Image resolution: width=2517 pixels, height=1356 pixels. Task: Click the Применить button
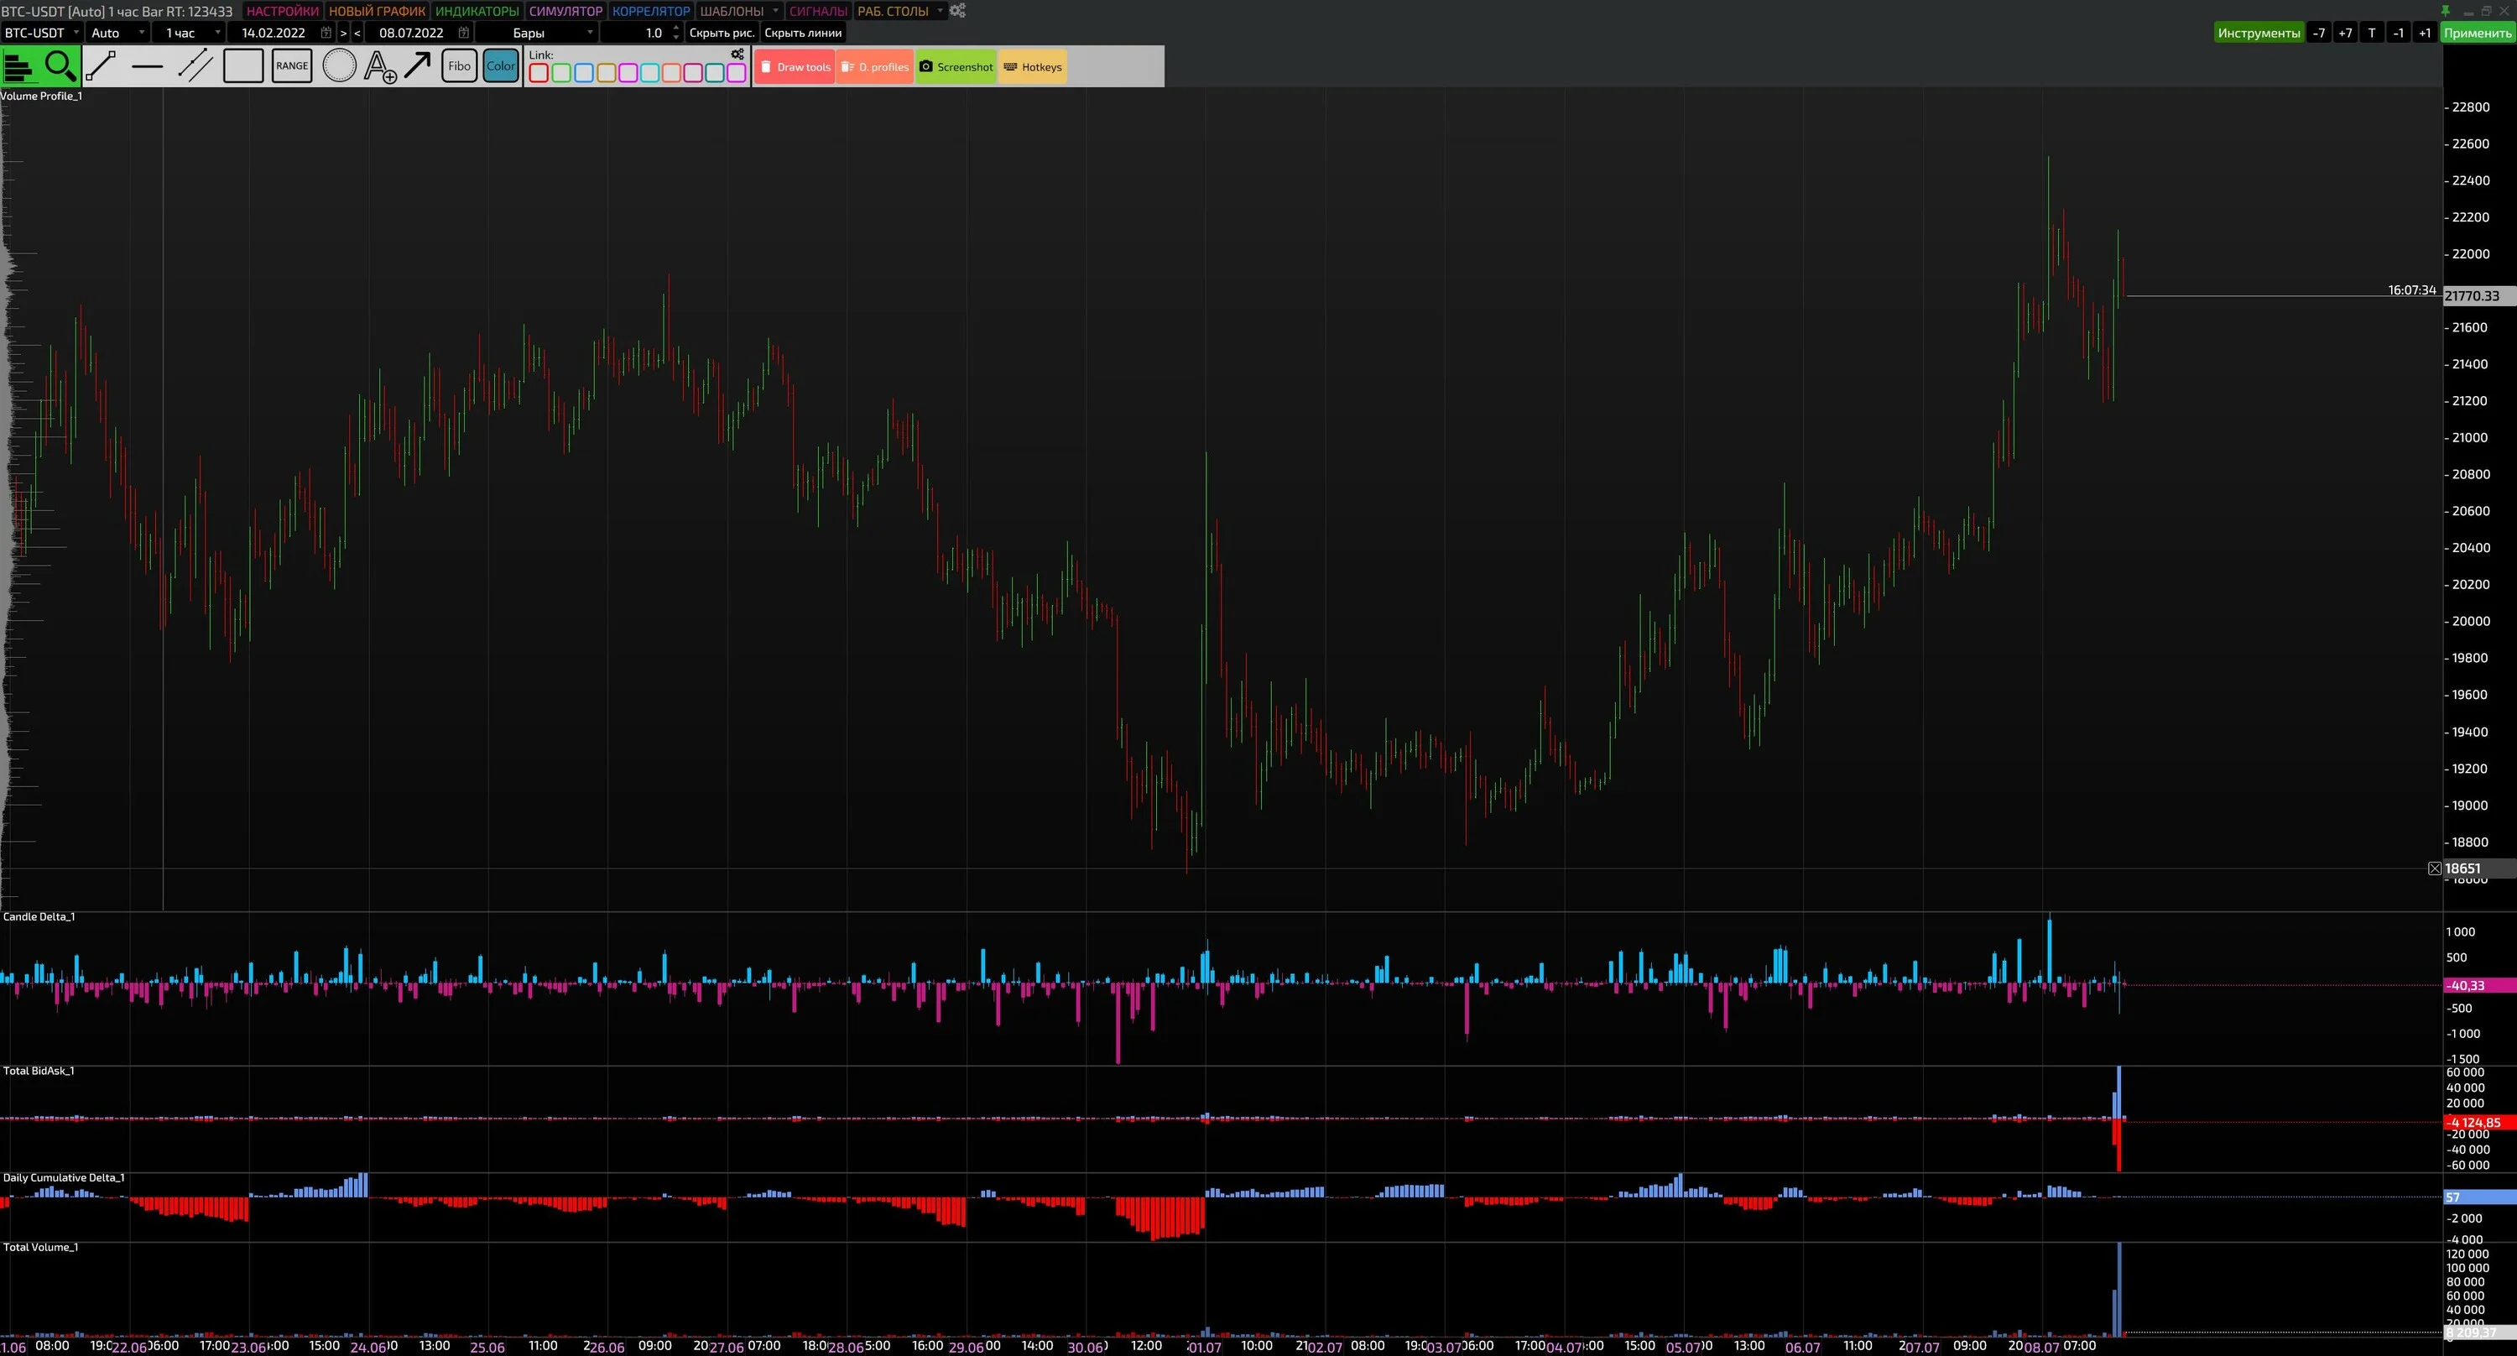2477,34
